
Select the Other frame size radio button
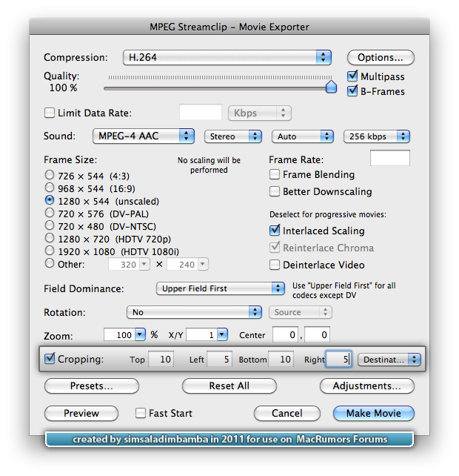point(50,263)
